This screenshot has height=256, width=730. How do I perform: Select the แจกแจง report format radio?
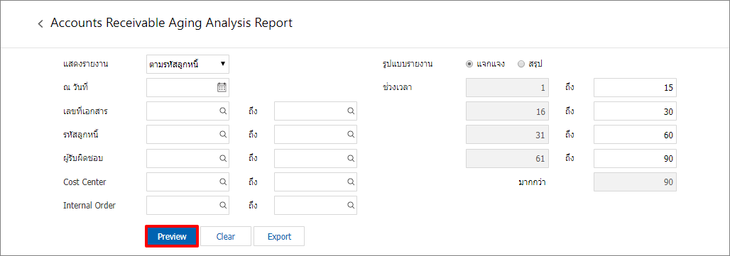pos(469,64)
